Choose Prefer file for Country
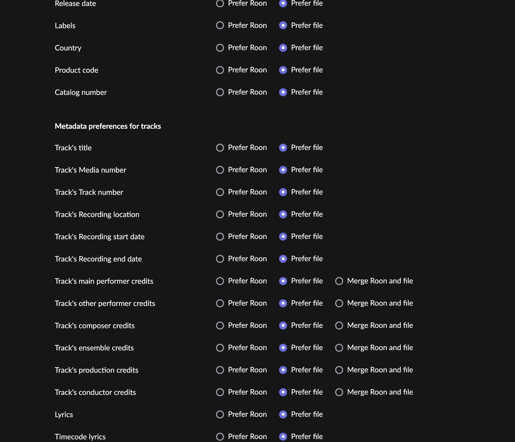 point(283,47)
